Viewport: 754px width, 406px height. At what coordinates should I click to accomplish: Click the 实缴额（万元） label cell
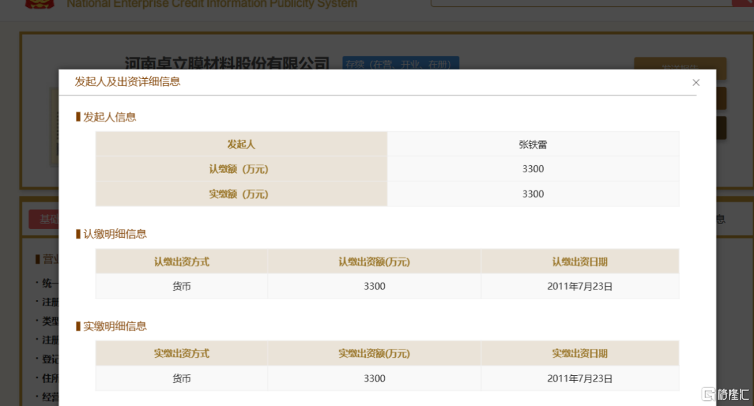pos(242,194)
